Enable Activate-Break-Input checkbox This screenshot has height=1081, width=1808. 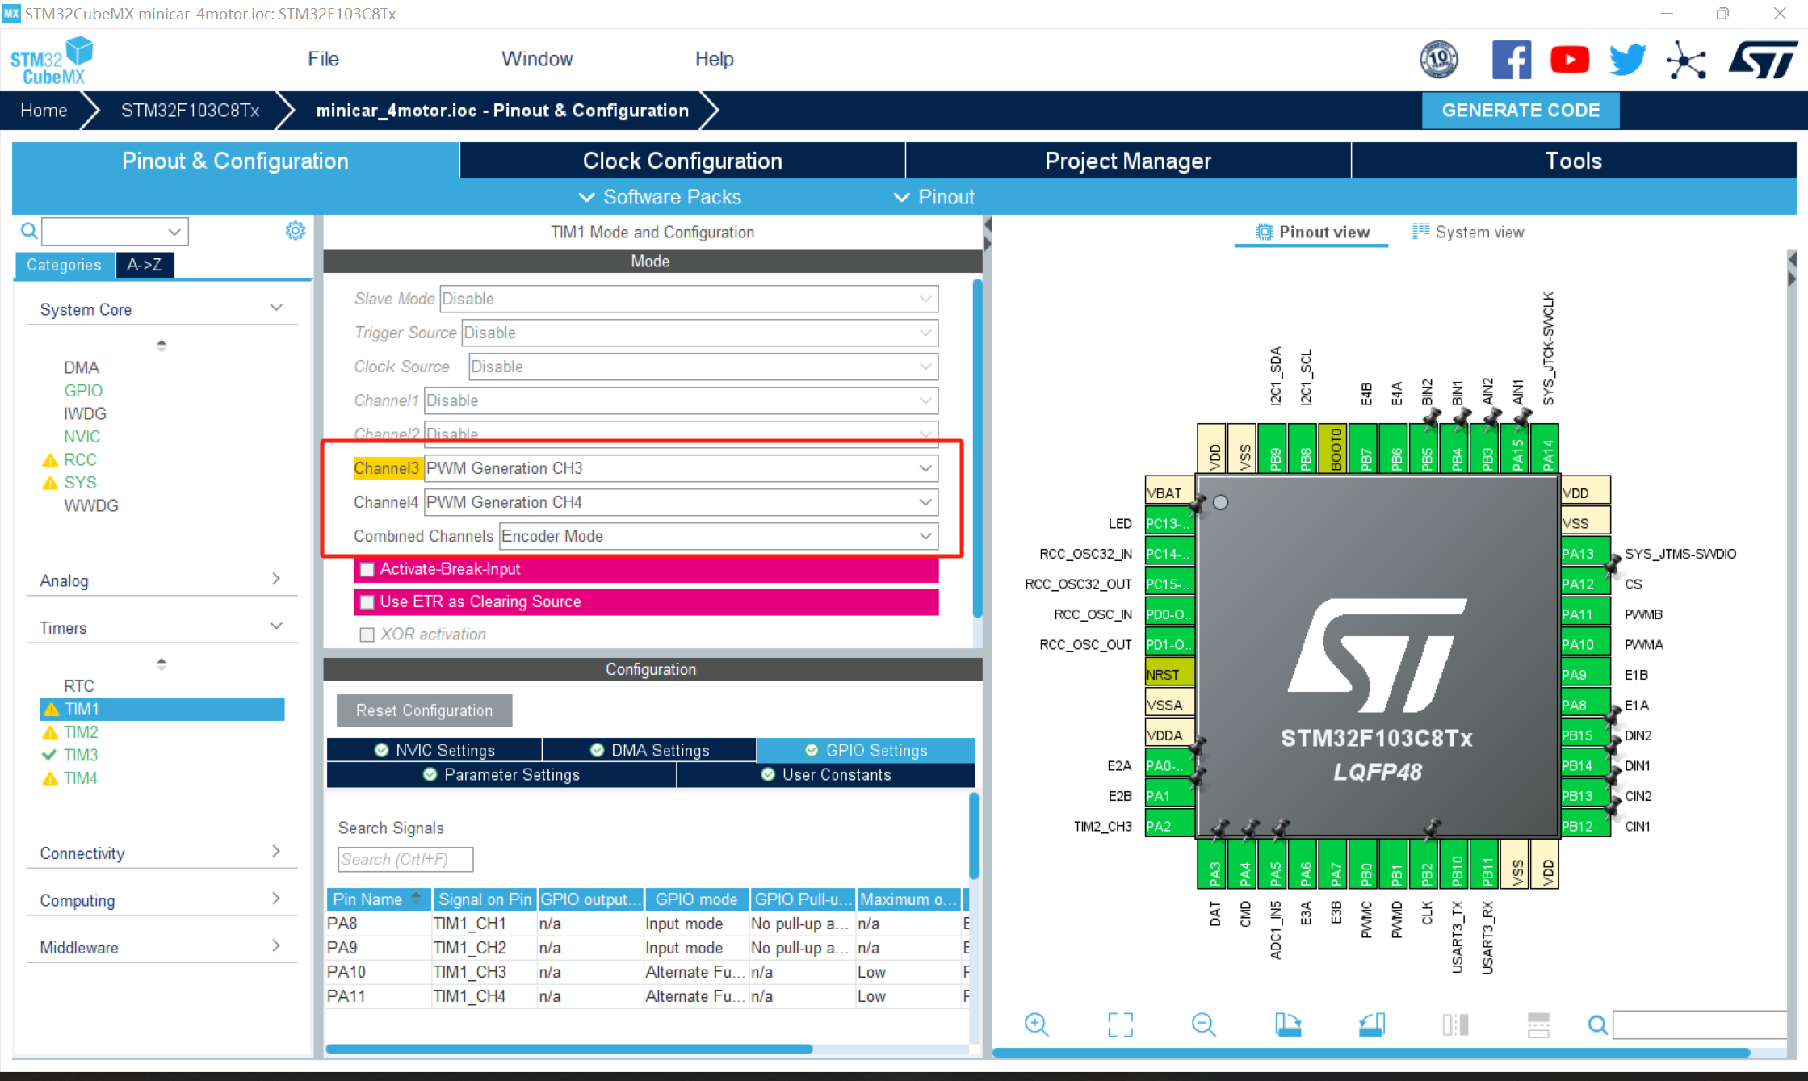(x=367, y=569)
